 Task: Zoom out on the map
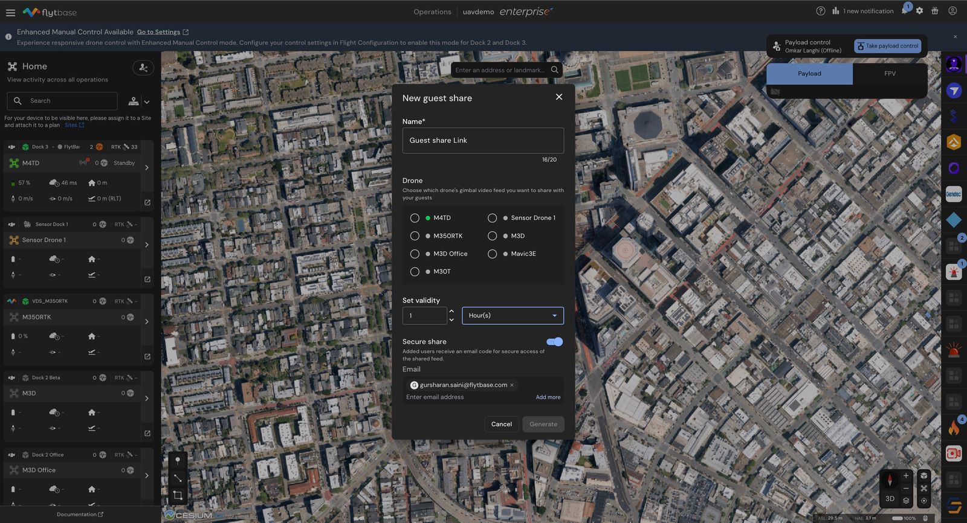click(906, 488)
